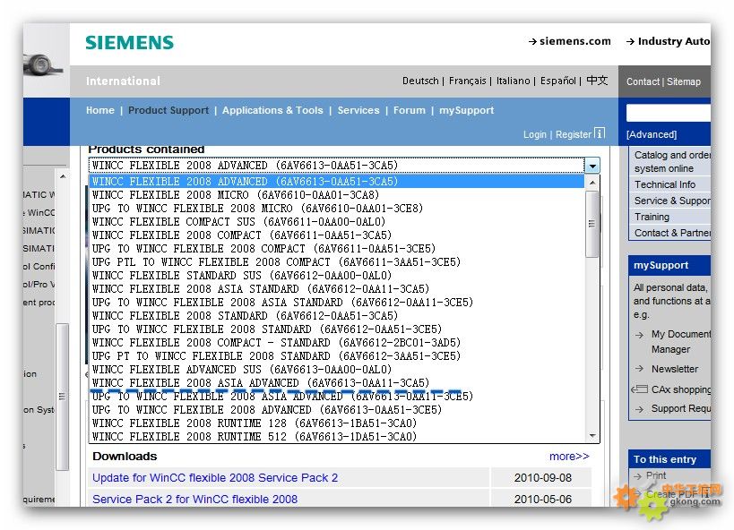This screenshot has height=530, width=734.
Task: Click the left panel scrollbar thumb
Action: pos(62,397)
